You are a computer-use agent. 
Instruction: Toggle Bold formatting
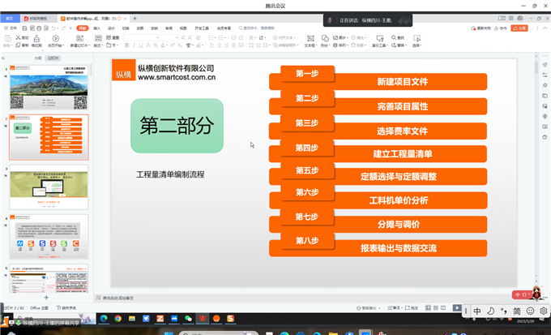127,45
